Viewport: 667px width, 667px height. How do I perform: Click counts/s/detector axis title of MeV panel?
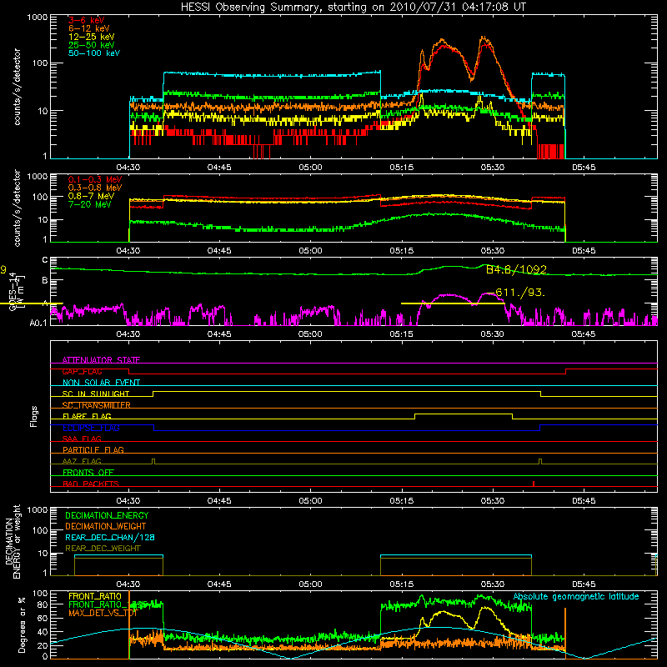tap(17, 208)
